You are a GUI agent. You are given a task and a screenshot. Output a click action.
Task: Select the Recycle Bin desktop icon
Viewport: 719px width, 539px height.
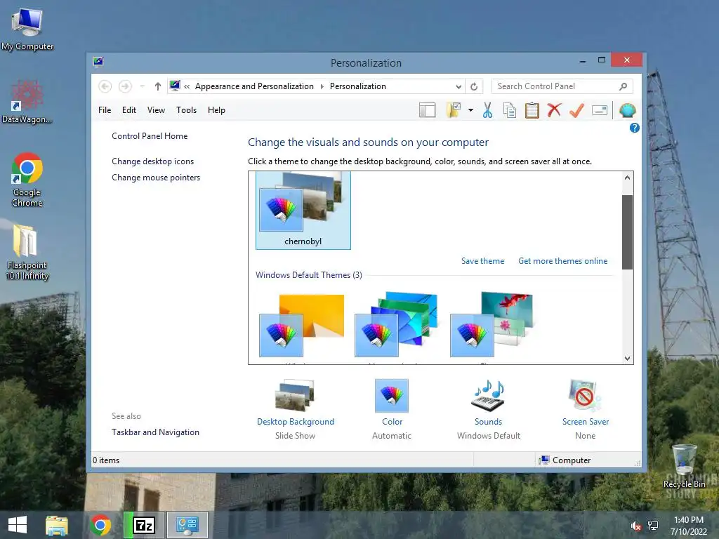(x=684, y=466)
